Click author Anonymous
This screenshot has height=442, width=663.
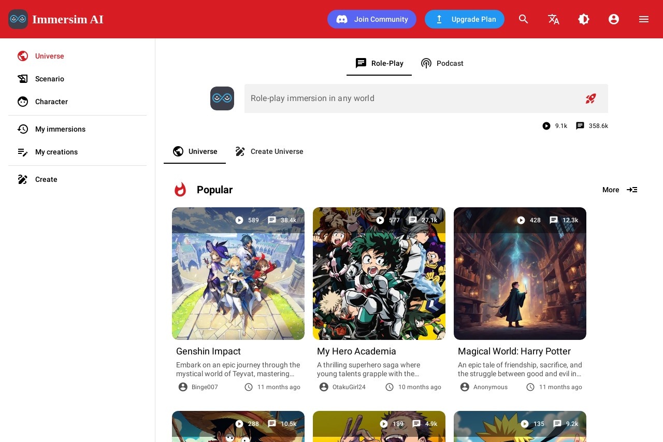[491, 387]
